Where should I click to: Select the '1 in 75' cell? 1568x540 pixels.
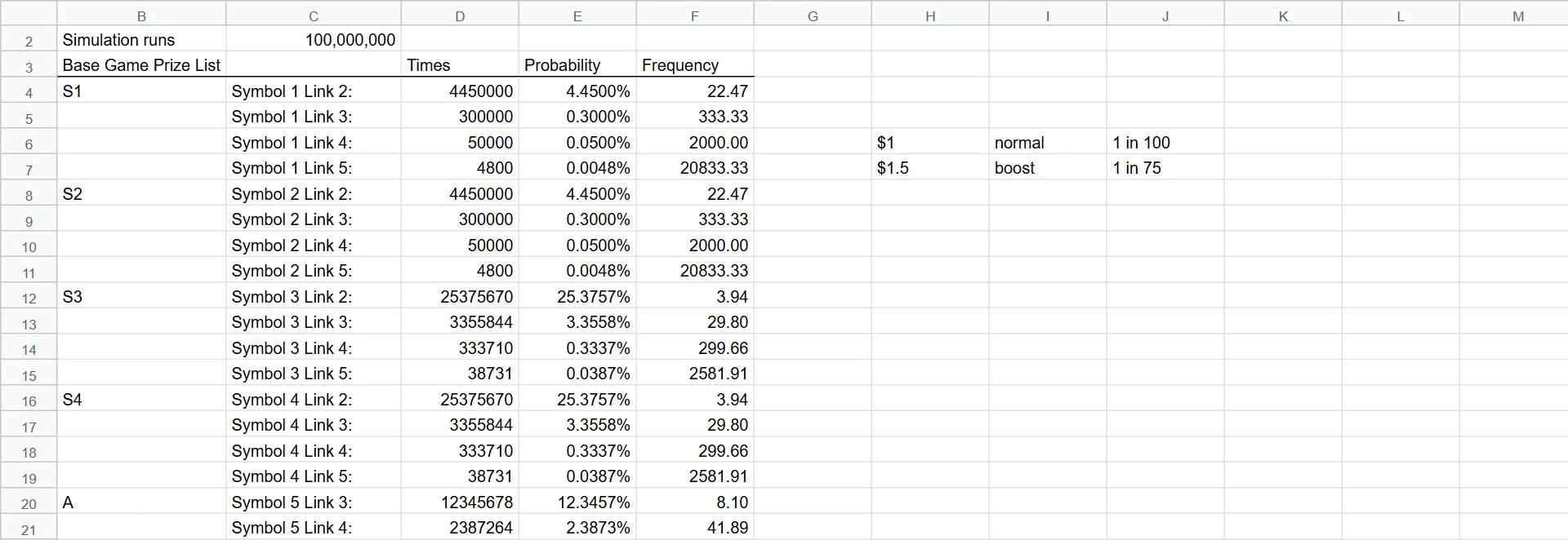click(x=1165, y=168)
